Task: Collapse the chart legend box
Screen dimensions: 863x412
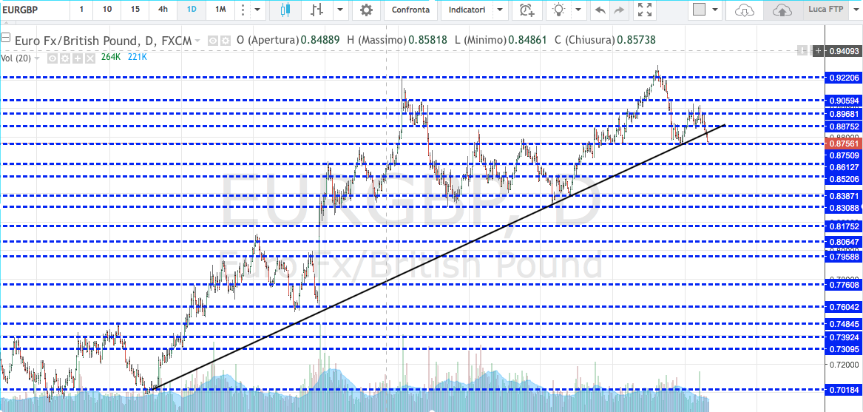Action: (x=6, y=39)
